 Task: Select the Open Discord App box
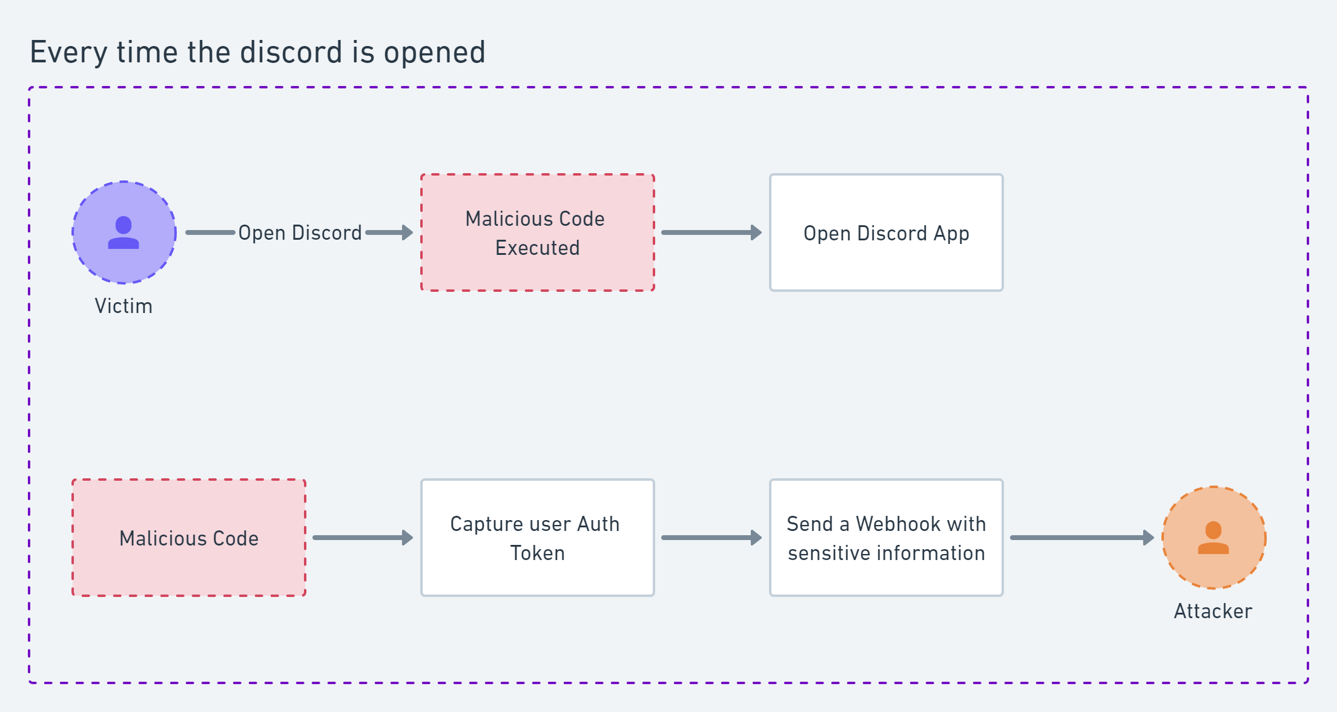point(886,232)
